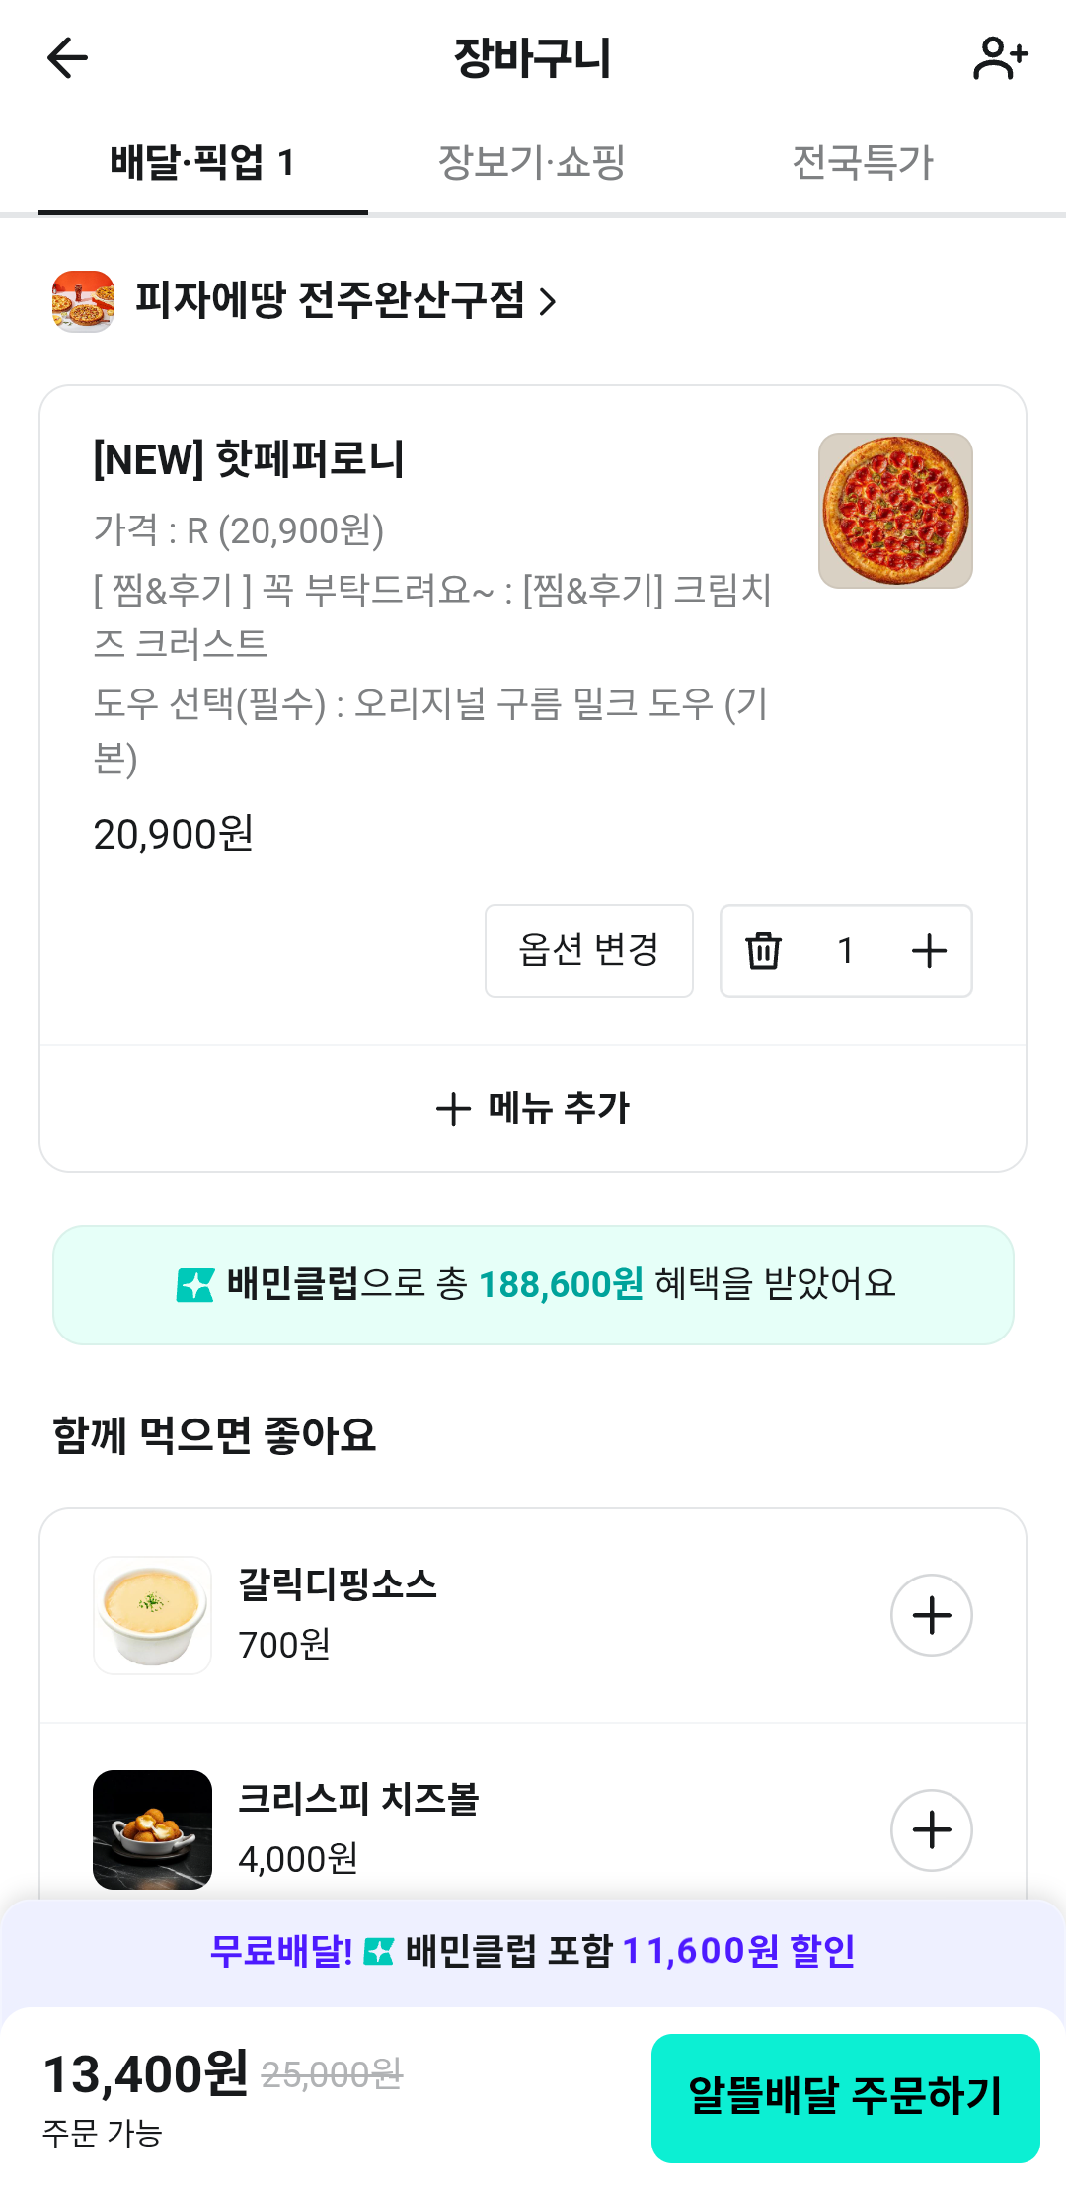Tap 메뉴 추가 to add menu

(x=533, y=1108)
